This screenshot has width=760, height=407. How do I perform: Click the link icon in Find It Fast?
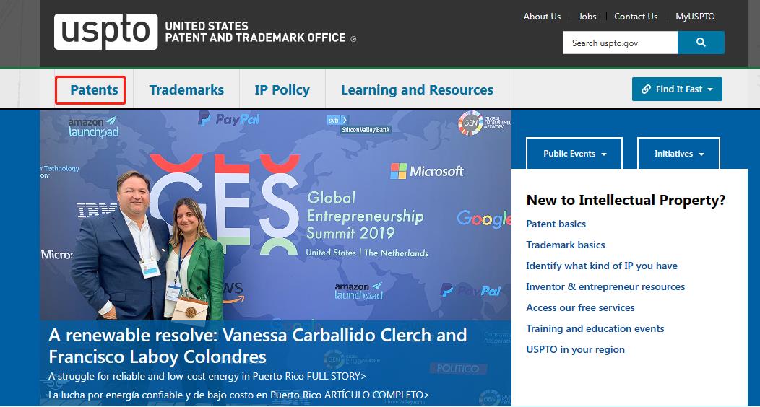(x=646, y=89)
